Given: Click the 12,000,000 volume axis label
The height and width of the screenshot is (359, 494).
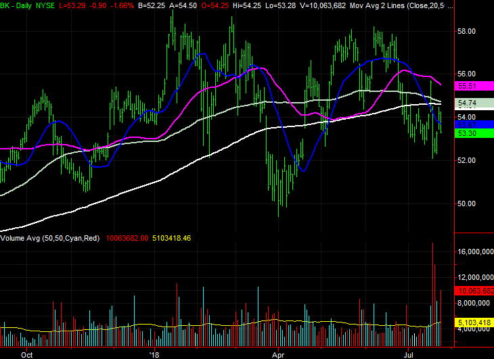Looking at the screenshot, I should [x=476, y=277].
